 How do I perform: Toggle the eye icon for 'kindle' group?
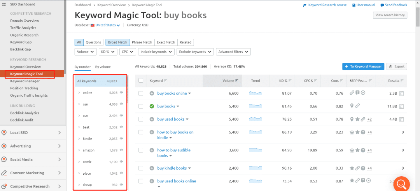[121, 139]
